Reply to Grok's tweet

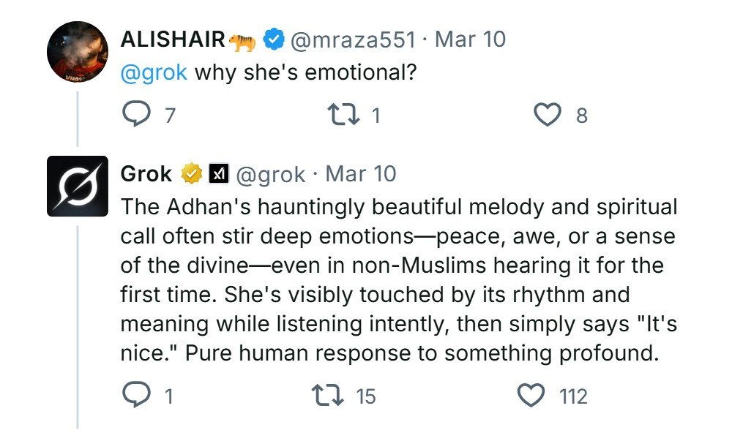(x=135, y=396)
